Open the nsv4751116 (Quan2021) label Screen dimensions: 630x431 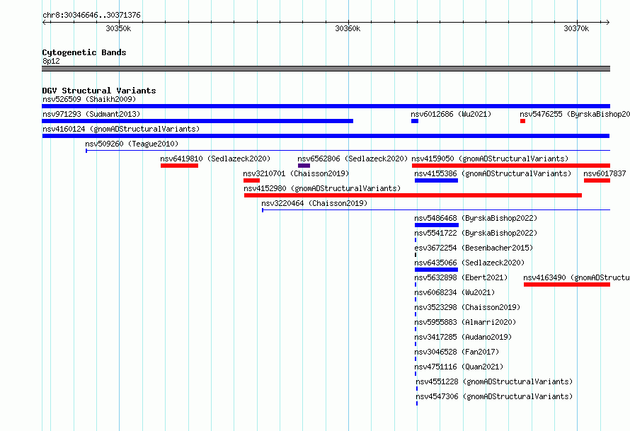click(459, 367)
